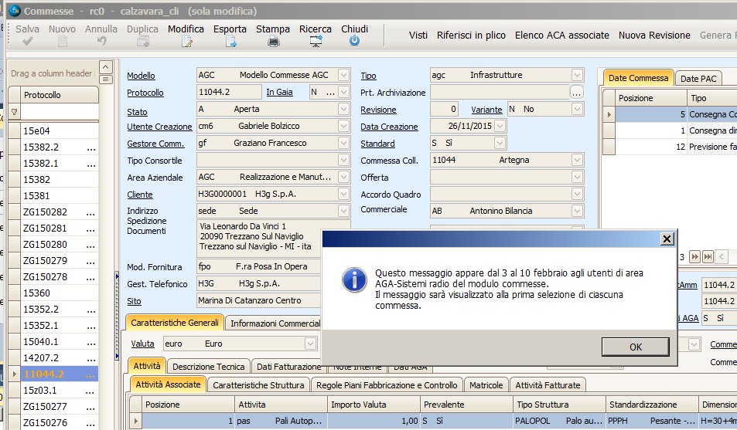Open the Descrizione Tecnica tab
This screenshot has height=430, width=737.
tap(208, 367)
